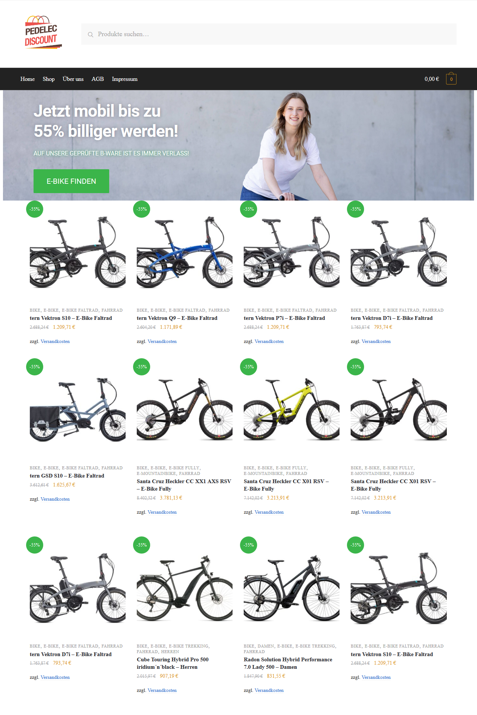This screenshot has height=715, width=477.
Task: Open the Impressum page
Action: (x=124, y=79)
